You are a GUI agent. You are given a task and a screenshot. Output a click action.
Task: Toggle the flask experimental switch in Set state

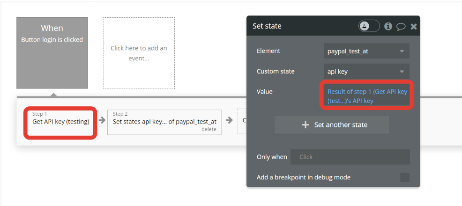tap(369, 26)
